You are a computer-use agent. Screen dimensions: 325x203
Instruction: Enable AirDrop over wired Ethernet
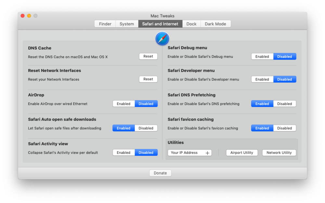coord(123,103)
